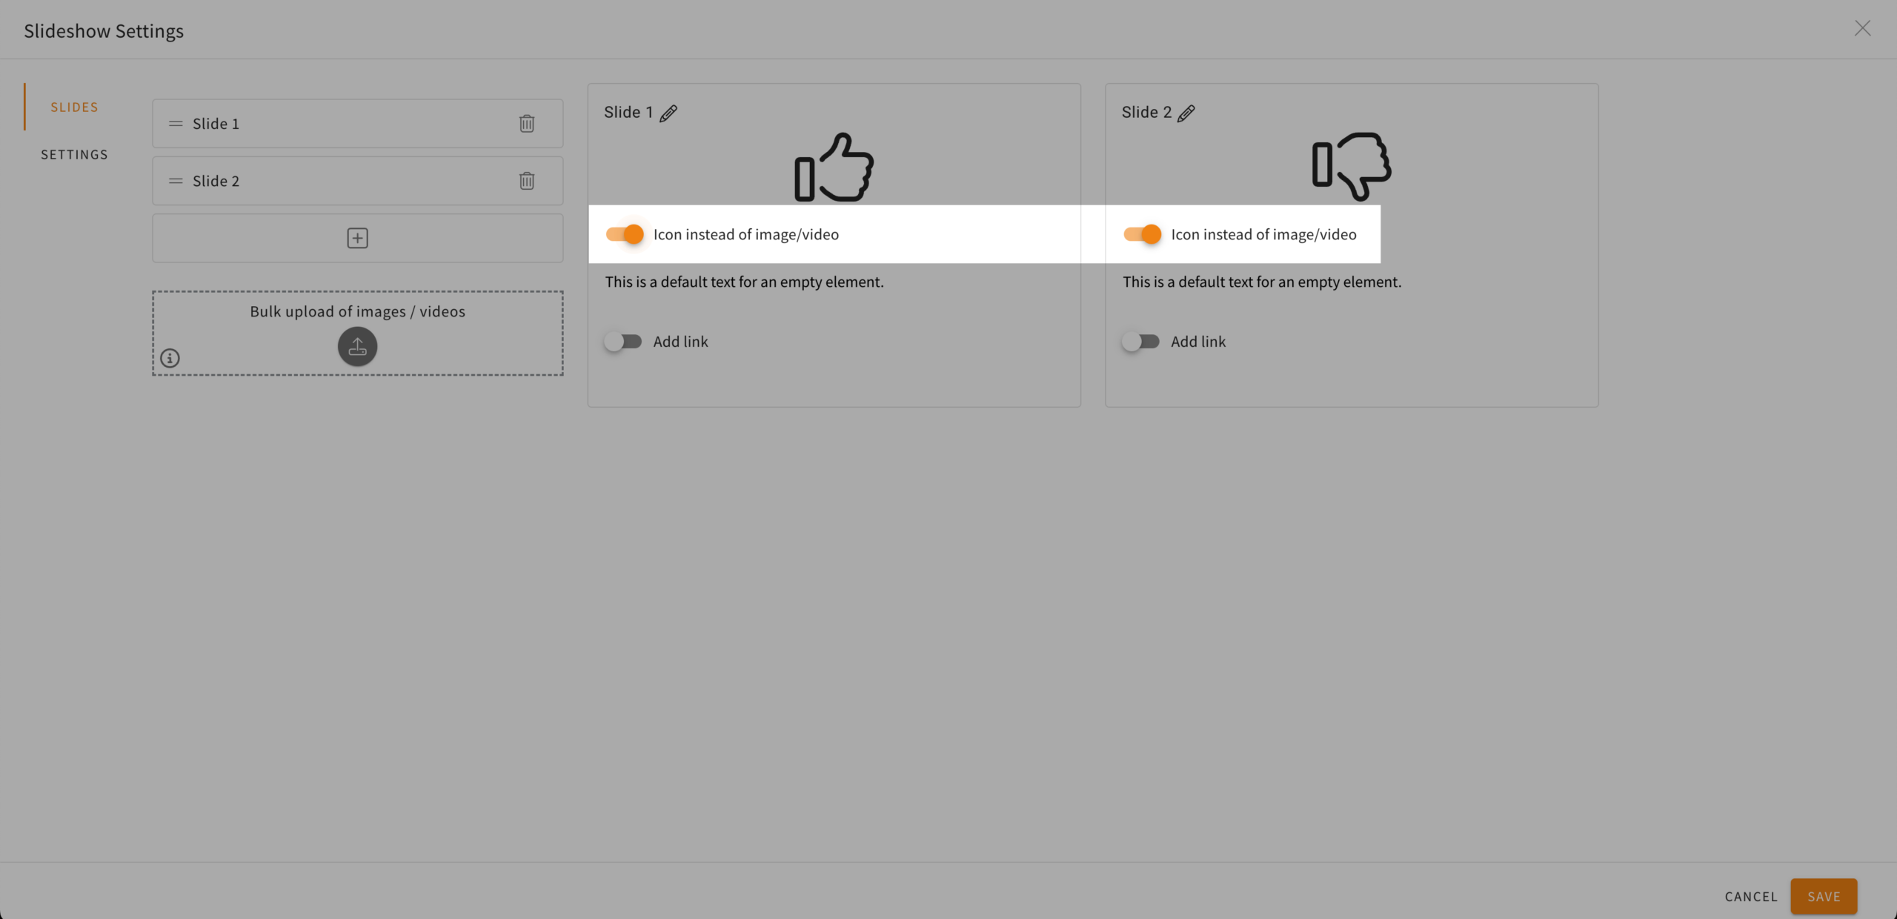Click the drag handle of Slide 1
The image size is (1897, 919).
[176, 124]
